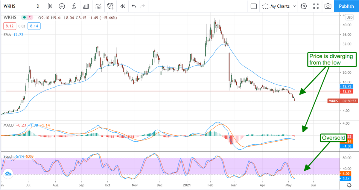
Task: Take a chart snapshot with camera icon
Action: pos(328,6)
